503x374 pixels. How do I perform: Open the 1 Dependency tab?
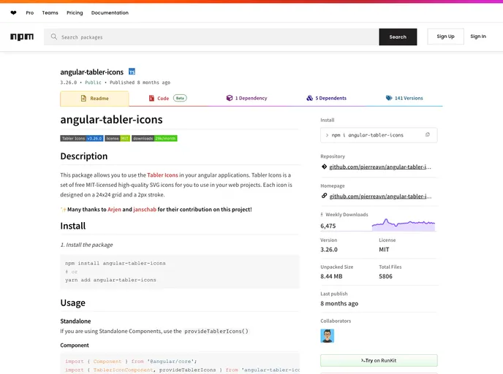(x=246, y=98)
